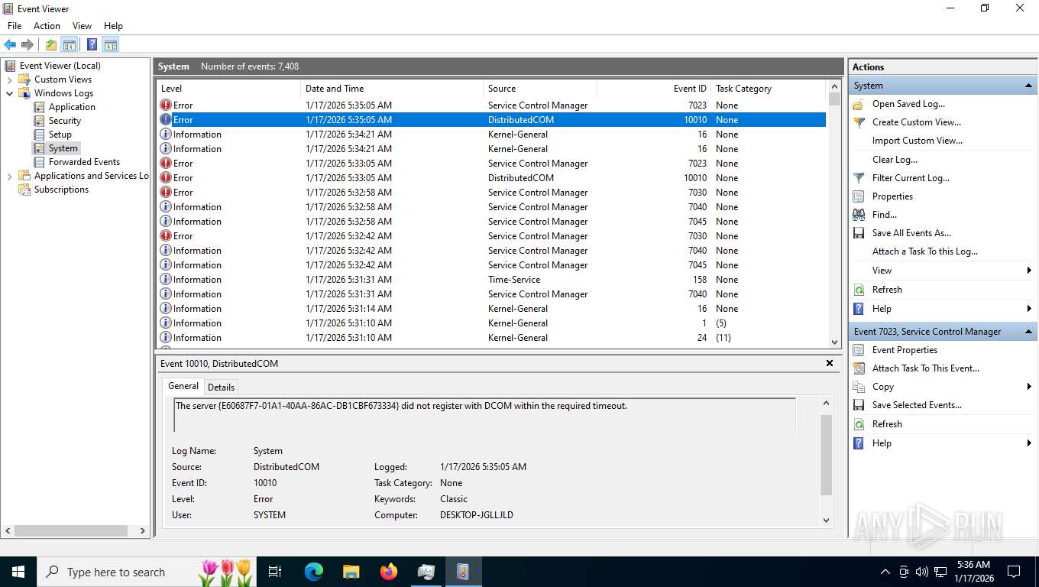1039x587 pixels.
Task: Expand the System section Help submenu arrow
Action: pyautogui.click(x=1029, y=309)
